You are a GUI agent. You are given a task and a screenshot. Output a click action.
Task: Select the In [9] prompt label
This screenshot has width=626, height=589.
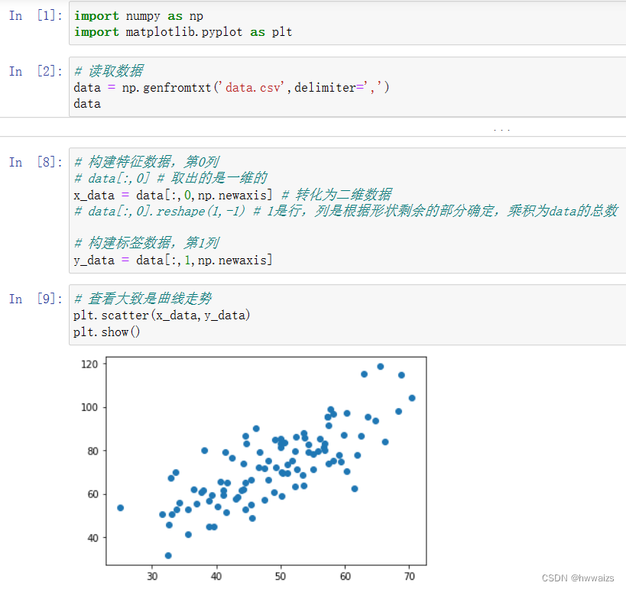tap(35, 299)
